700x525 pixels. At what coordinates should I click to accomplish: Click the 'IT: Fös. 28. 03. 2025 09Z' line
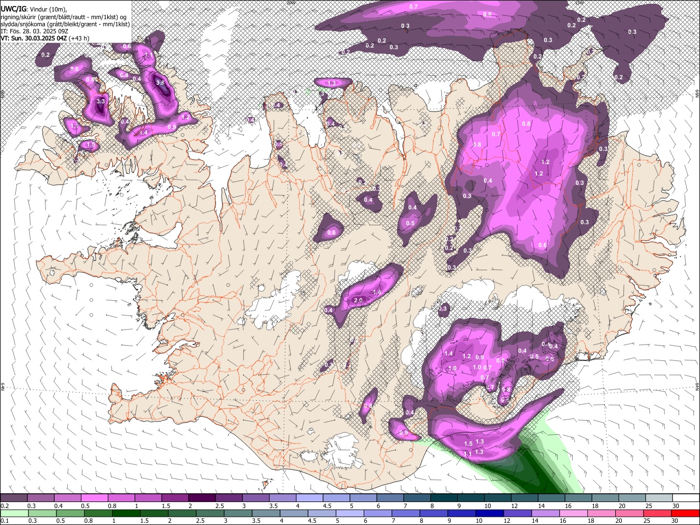click(x=34, y=31)
